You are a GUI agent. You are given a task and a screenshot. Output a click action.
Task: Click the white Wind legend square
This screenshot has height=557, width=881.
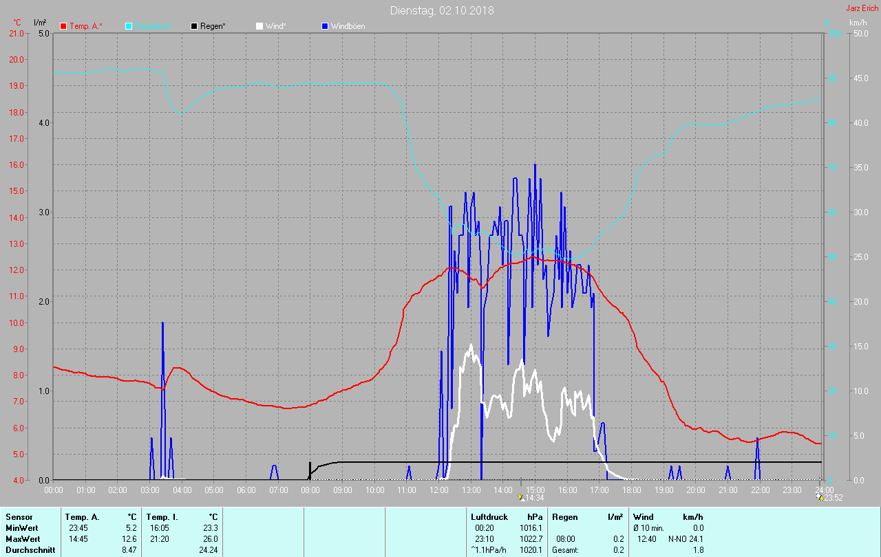pyautogui.click(x=259, y=26)
